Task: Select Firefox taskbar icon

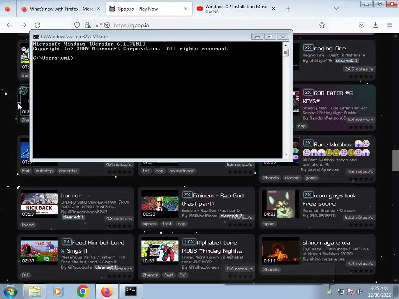Action: tap(107, 291)
